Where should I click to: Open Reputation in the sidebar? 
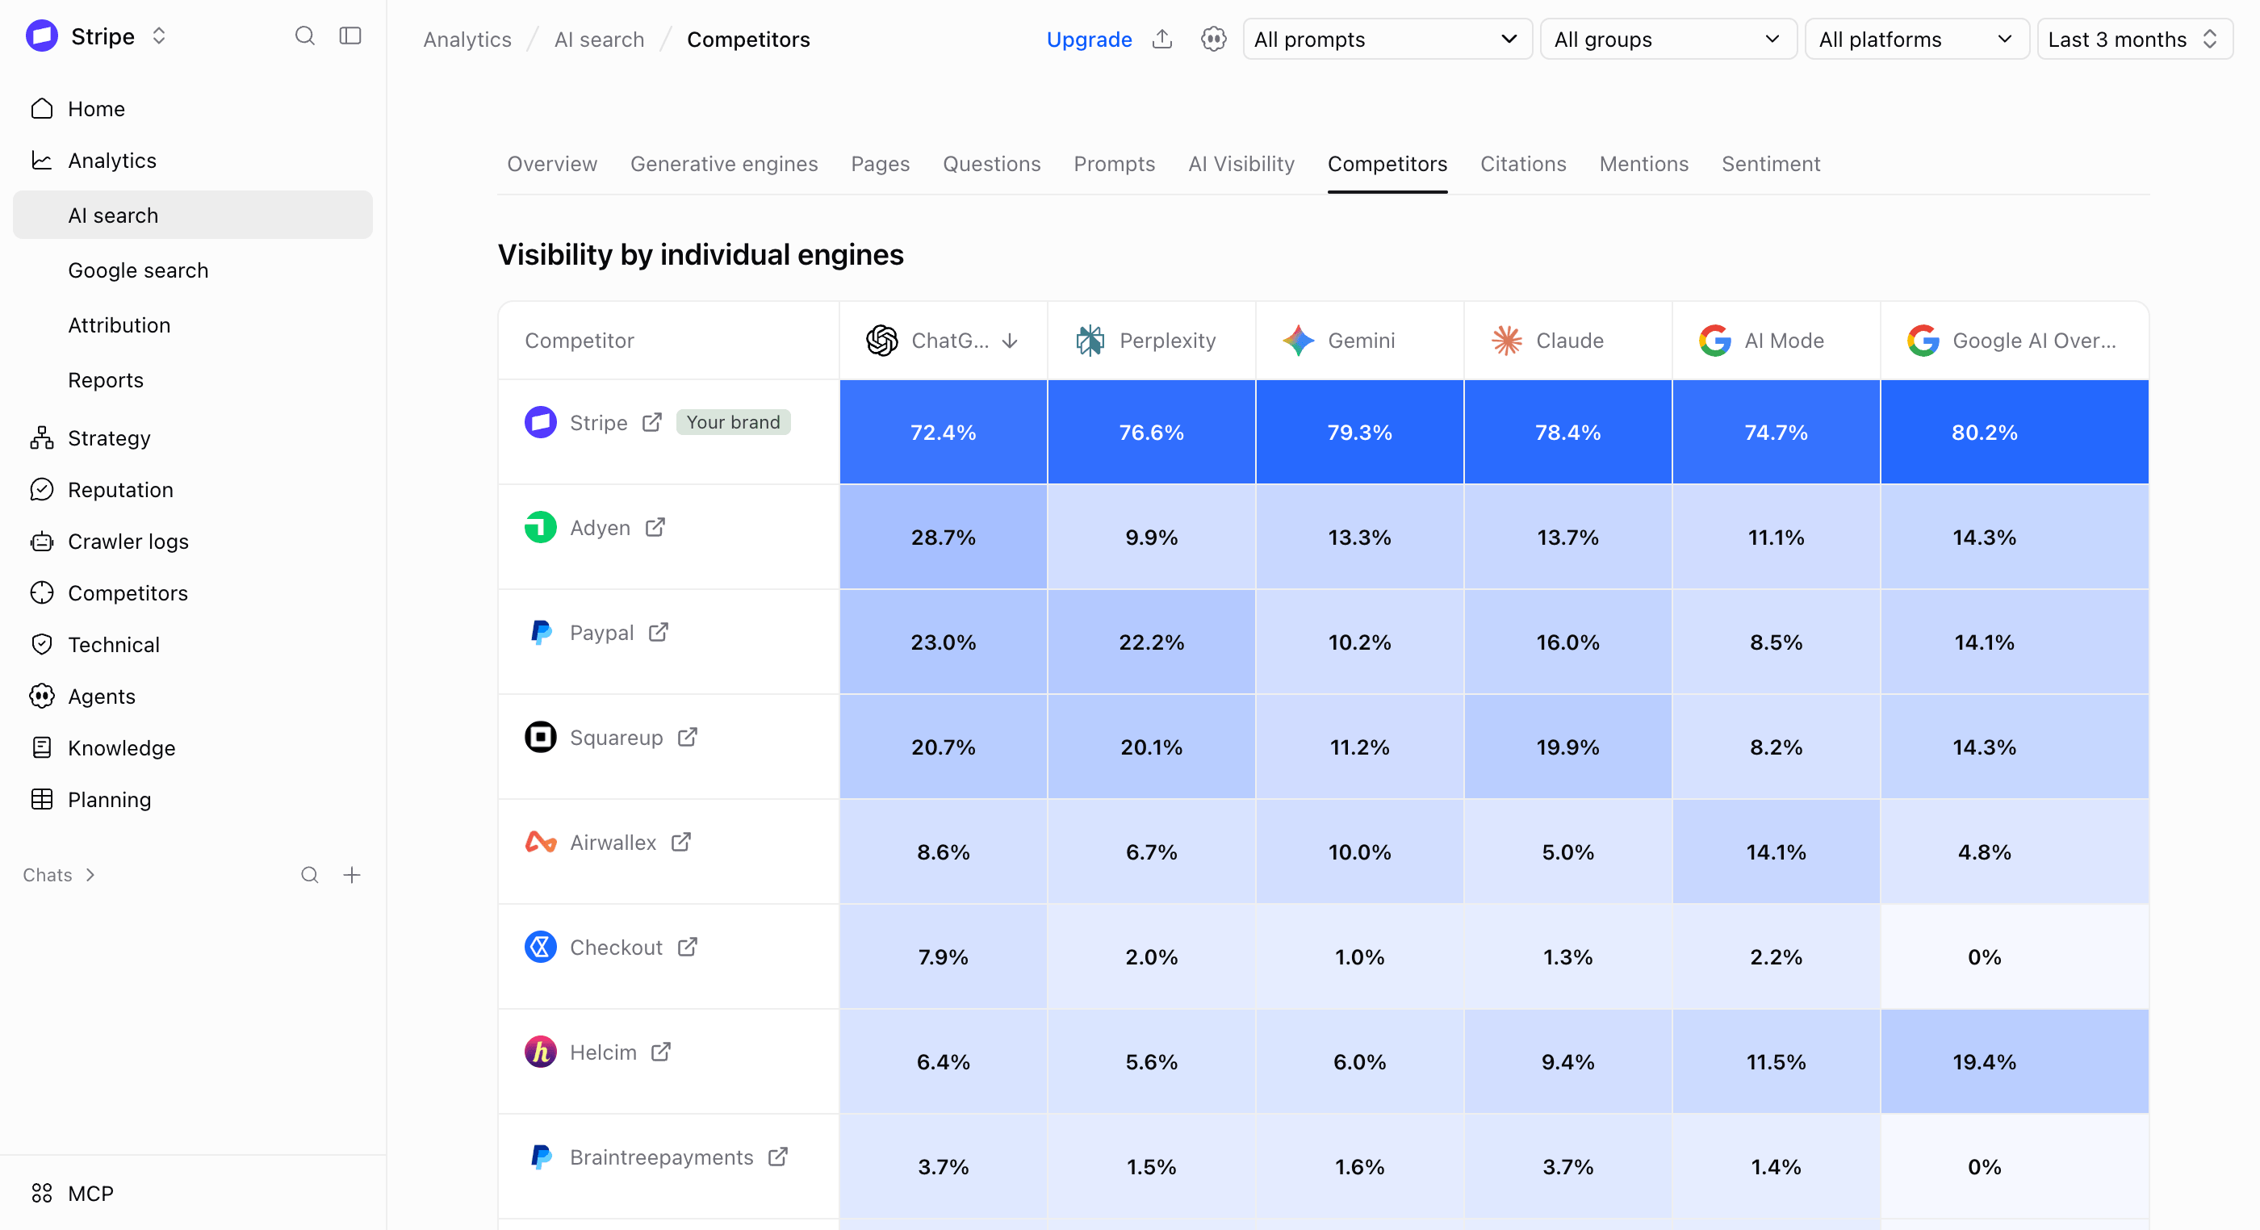[x=192, y=490]
